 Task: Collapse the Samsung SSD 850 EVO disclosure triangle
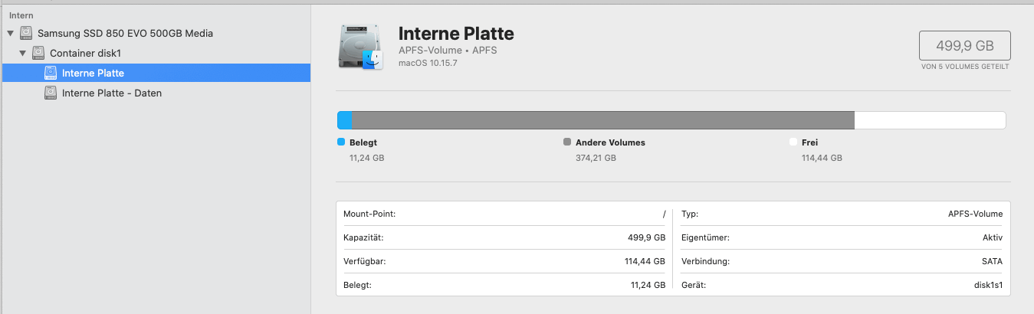[10, 34]
